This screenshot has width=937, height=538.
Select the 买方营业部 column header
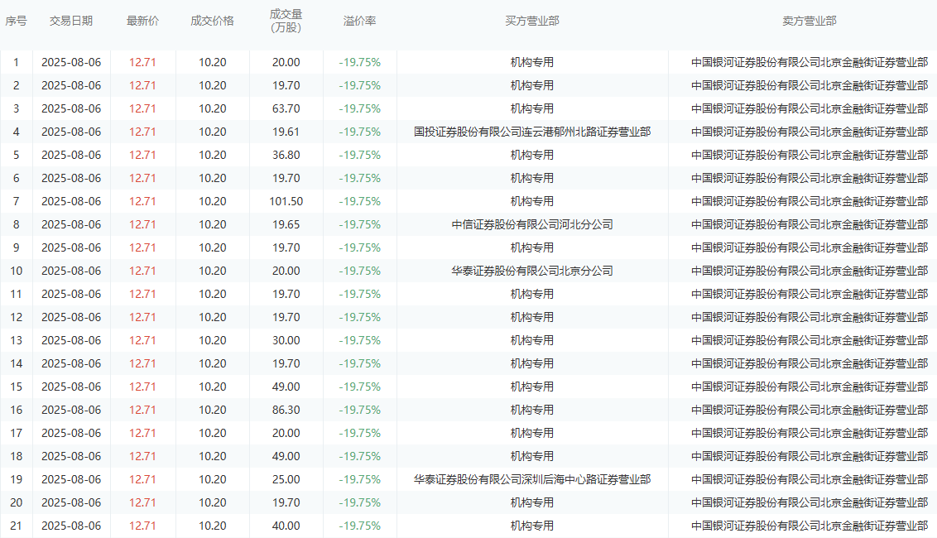coord(532,21)
